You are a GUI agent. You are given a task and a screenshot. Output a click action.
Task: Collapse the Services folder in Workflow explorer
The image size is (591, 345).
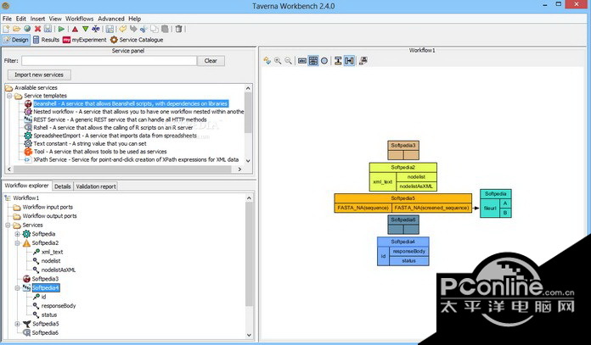pyautogui.click(x=8, y=225)
